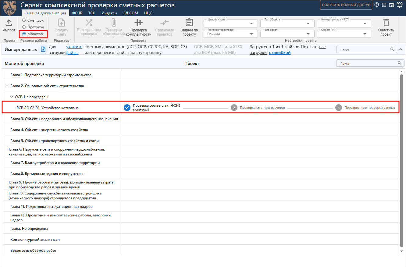Open the Вид работ dropdown
The width and height of the screenshot is (406, 267).
click(287, 34)
